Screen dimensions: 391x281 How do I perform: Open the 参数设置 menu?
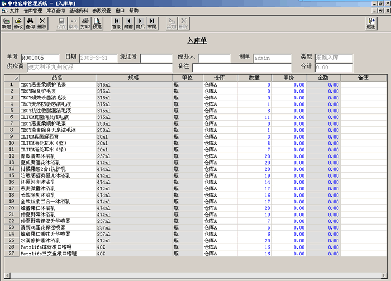(x=102, y=11)
